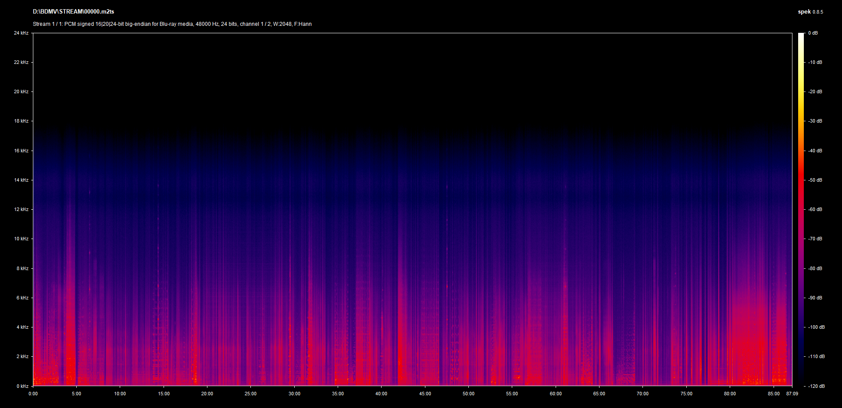Screen dimensions: 842x408
Task: Click the 30:00 time axis marker
Action: (x=294, y=394)
